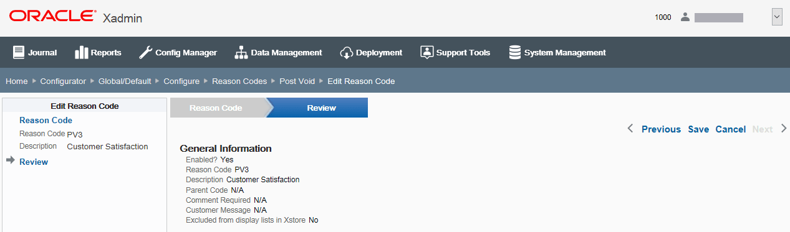Open the Config Manager menu
790x232 pixels.
178,52
